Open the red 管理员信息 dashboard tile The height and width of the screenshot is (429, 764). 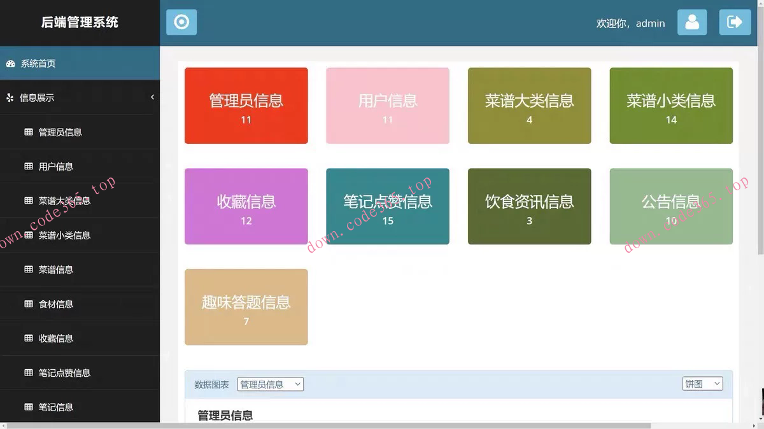point(246,106)
